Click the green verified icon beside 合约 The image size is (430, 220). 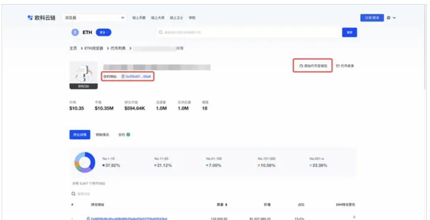128,135
